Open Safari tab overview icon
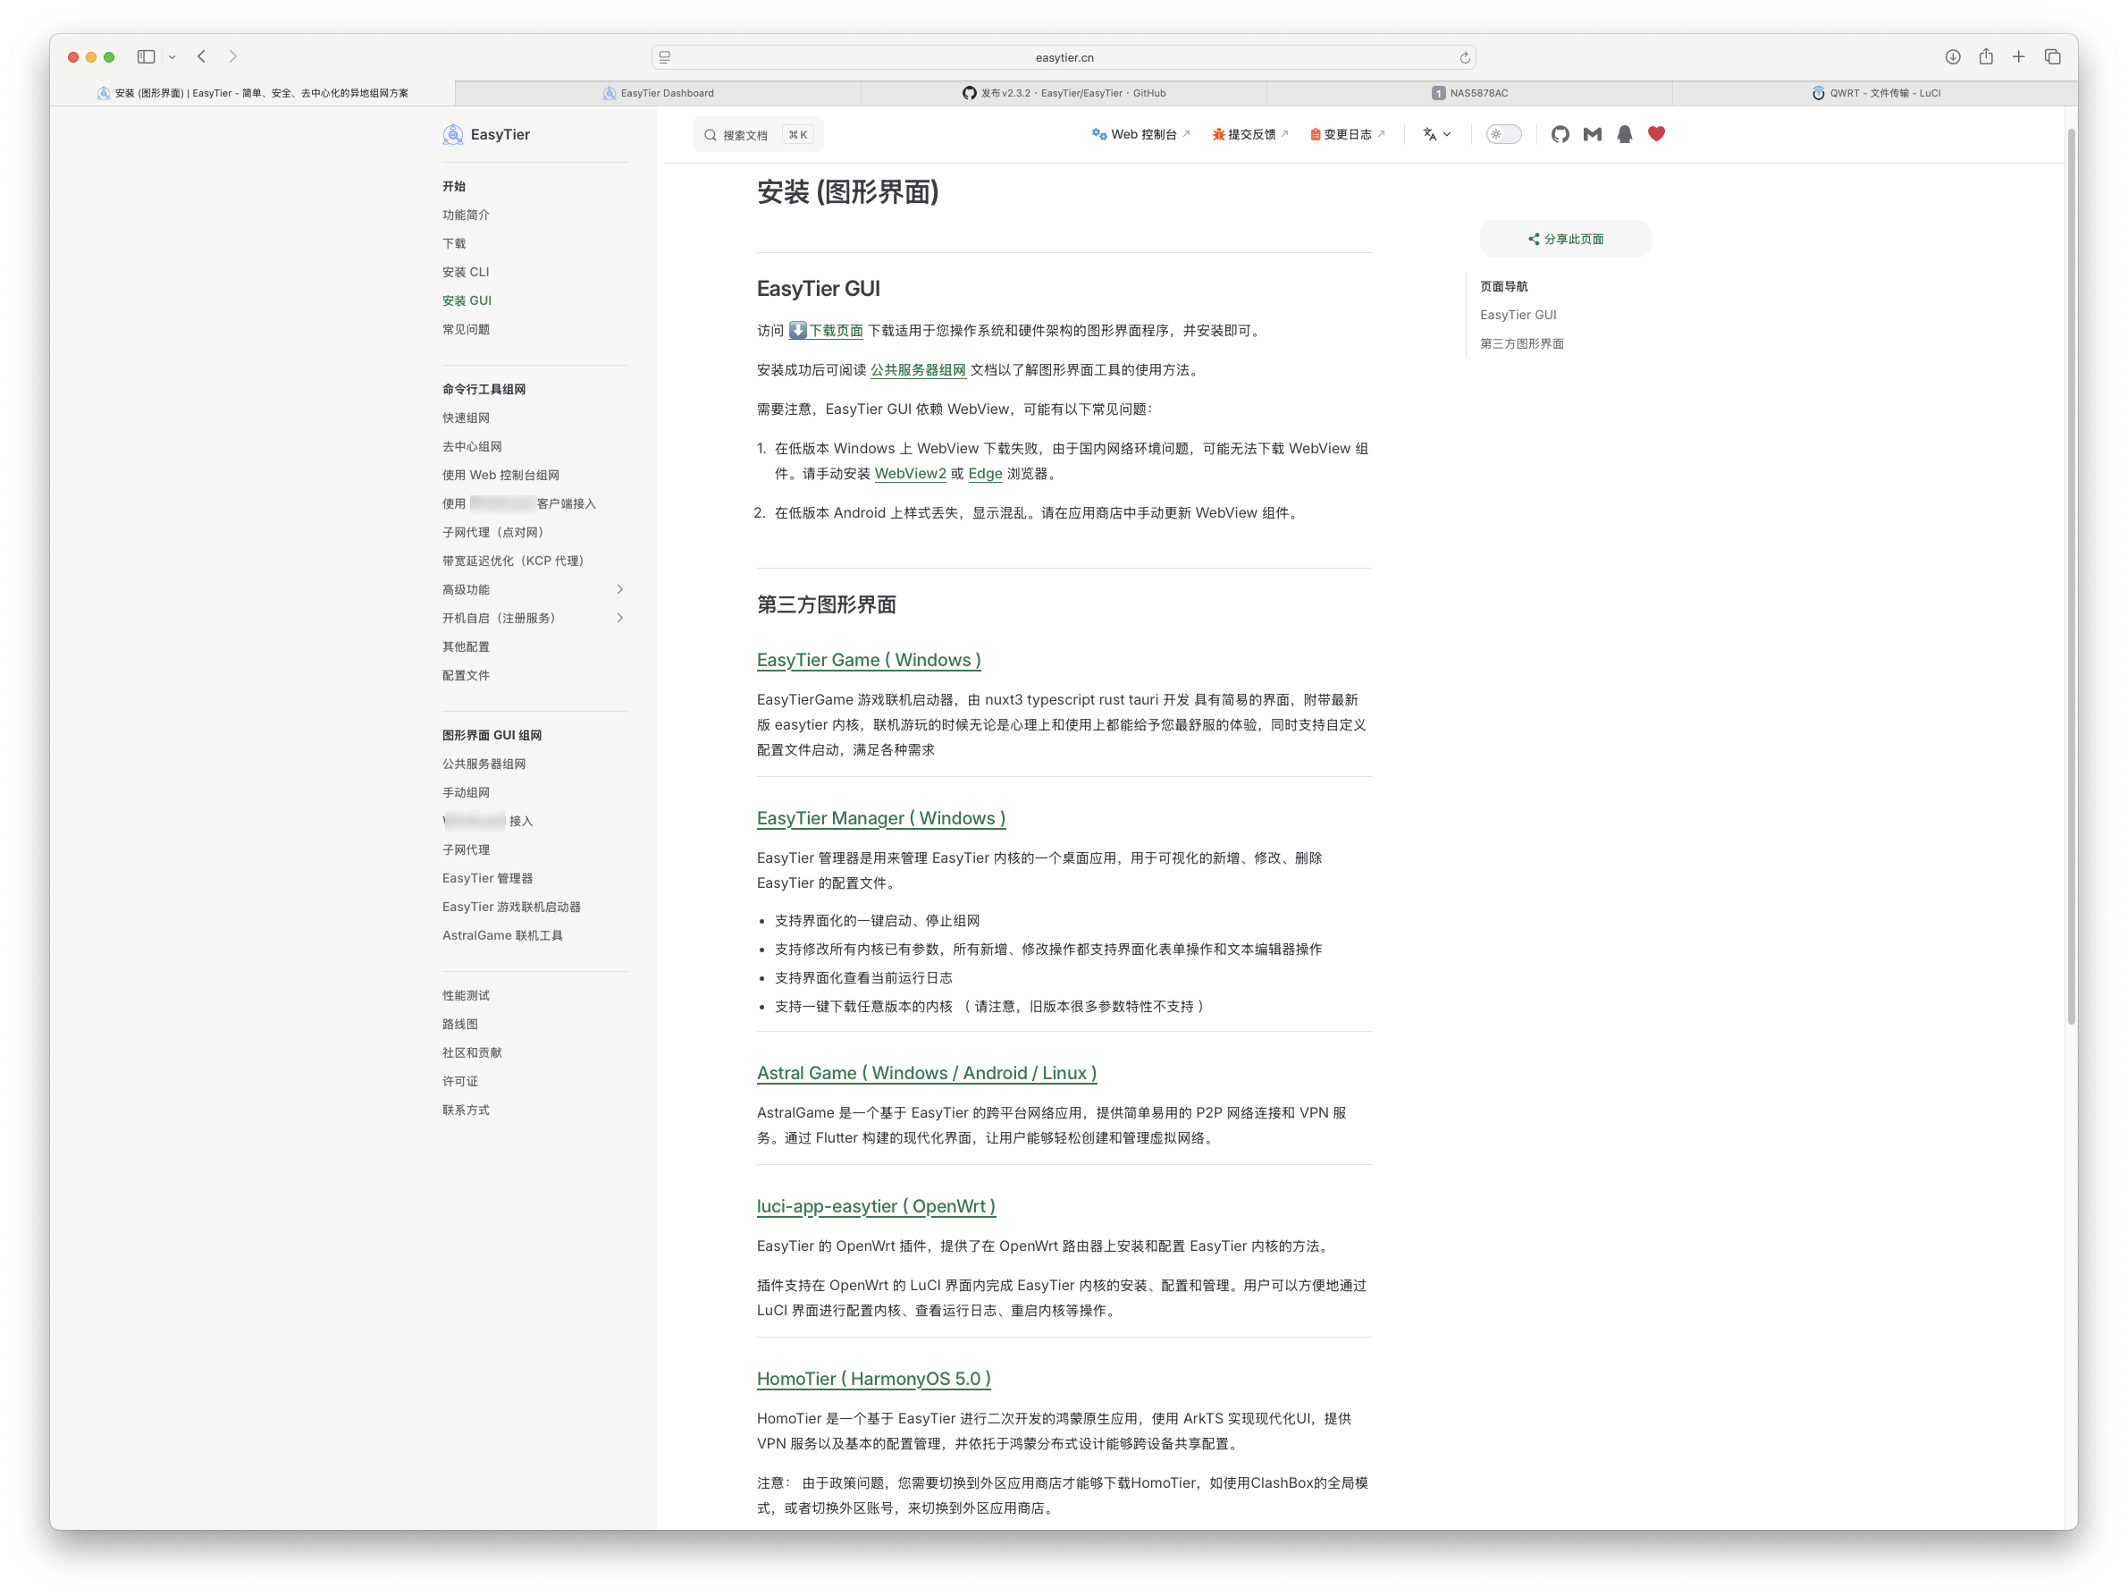Viewport: 2128px width, 1596px height. pos(2052,57)
